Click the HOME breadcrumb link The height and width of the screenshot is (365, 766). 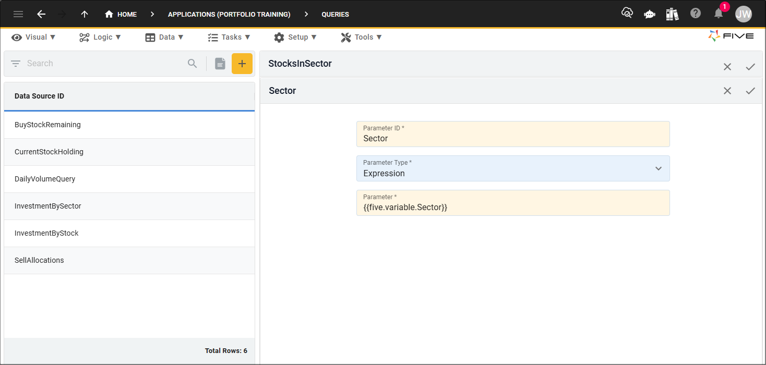[121, 14]
